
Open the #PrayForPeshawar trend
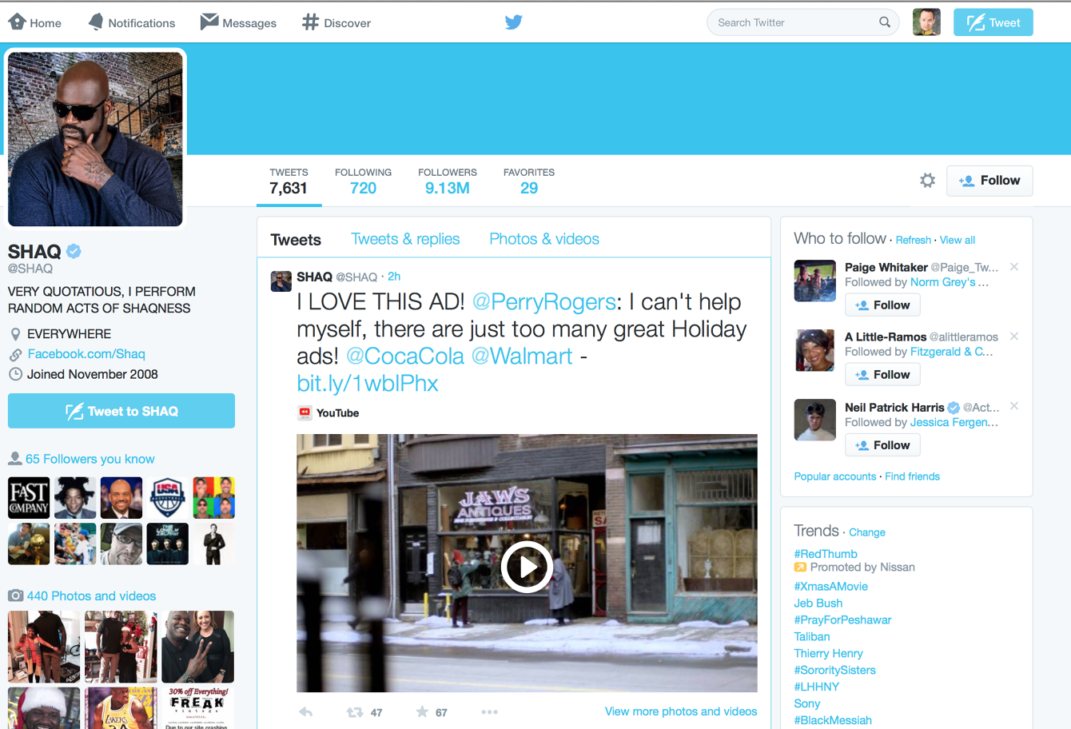842,620
